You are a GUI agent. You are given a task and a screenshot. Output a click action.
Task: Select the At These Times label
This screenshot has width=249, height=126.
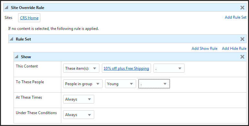click(x=29, y=97)
